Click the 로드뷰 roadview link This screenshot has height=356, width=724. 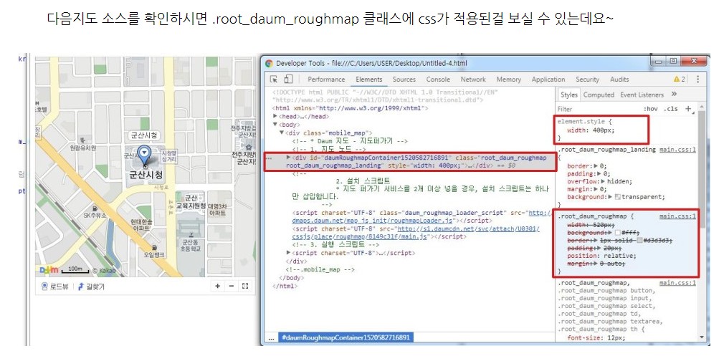tap(58, 287)
